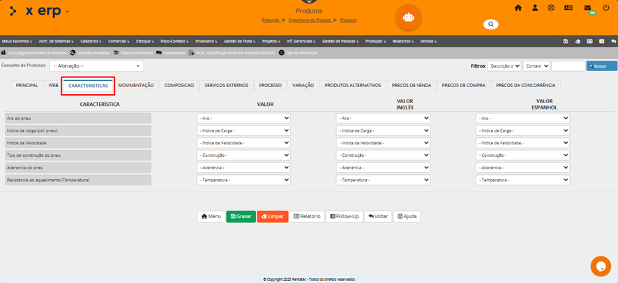Click the orange Limpar button
618x283 pixels.
pos(272,217)
